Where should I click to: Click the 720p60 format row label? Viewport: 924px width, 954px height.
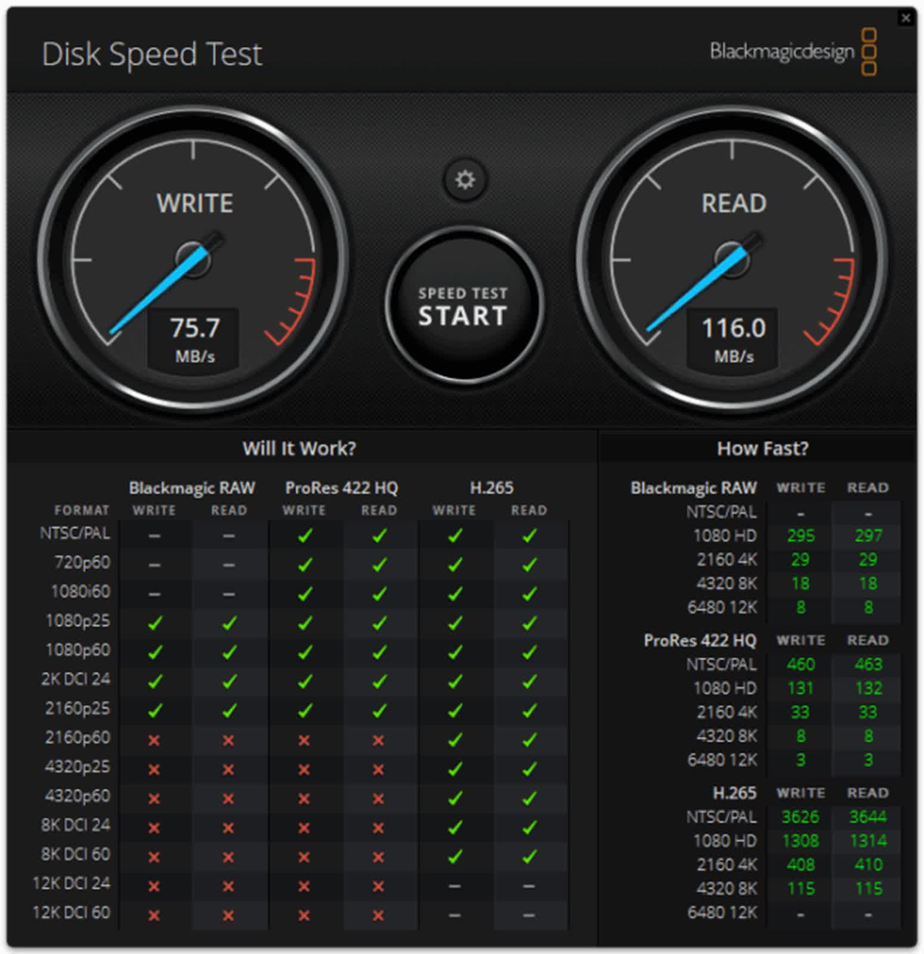click(82, 562)
